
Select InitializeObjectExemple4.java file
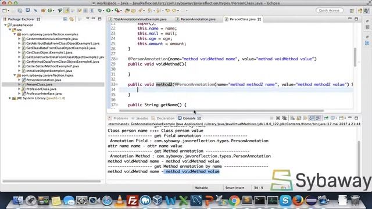pyautogui.click(x=49, y=71)
